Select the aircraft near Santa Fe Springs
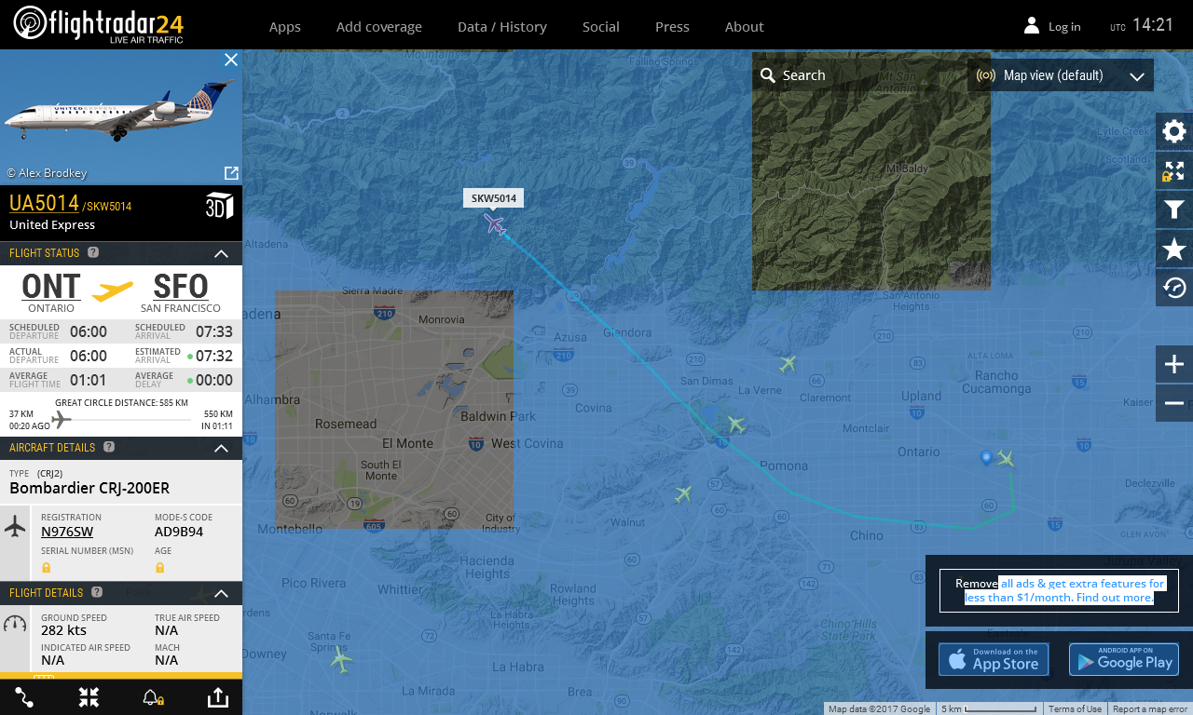Image resolution: width=1193 pixels, height=715 pixels. [341, 660]
